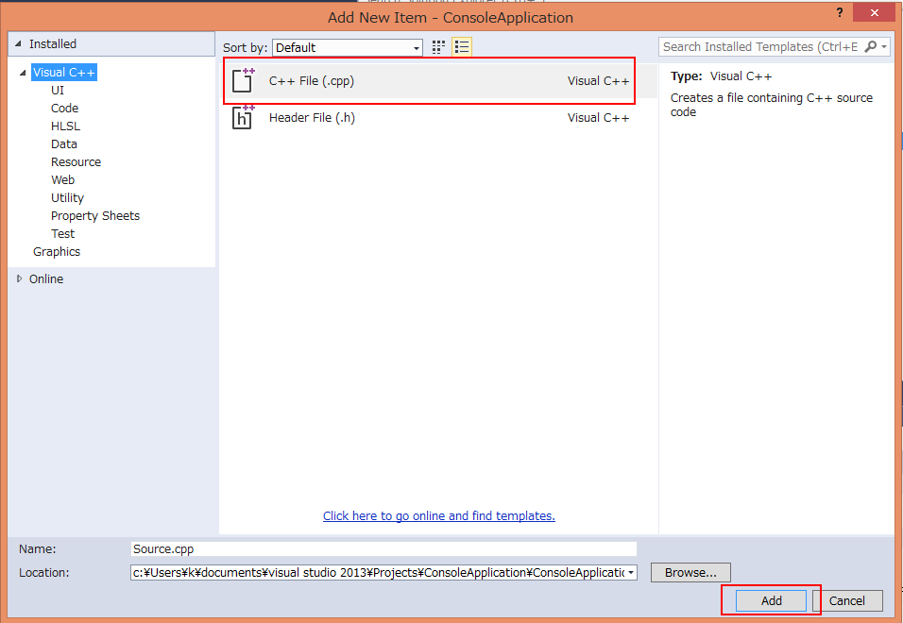This screenshot has height=623, width=903.
Task: Select the Data category
Action: (64, 143)
